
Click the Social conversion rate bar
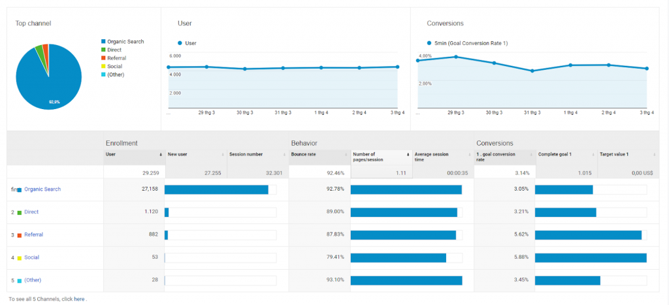tap(591, 258)
